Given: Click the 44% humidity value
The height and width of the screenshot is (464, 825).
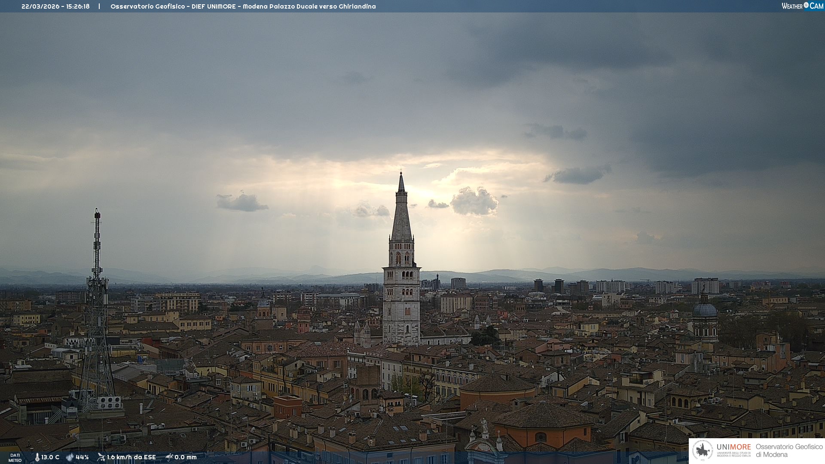Looking at the screenshot, I should (x=82, y=457).
